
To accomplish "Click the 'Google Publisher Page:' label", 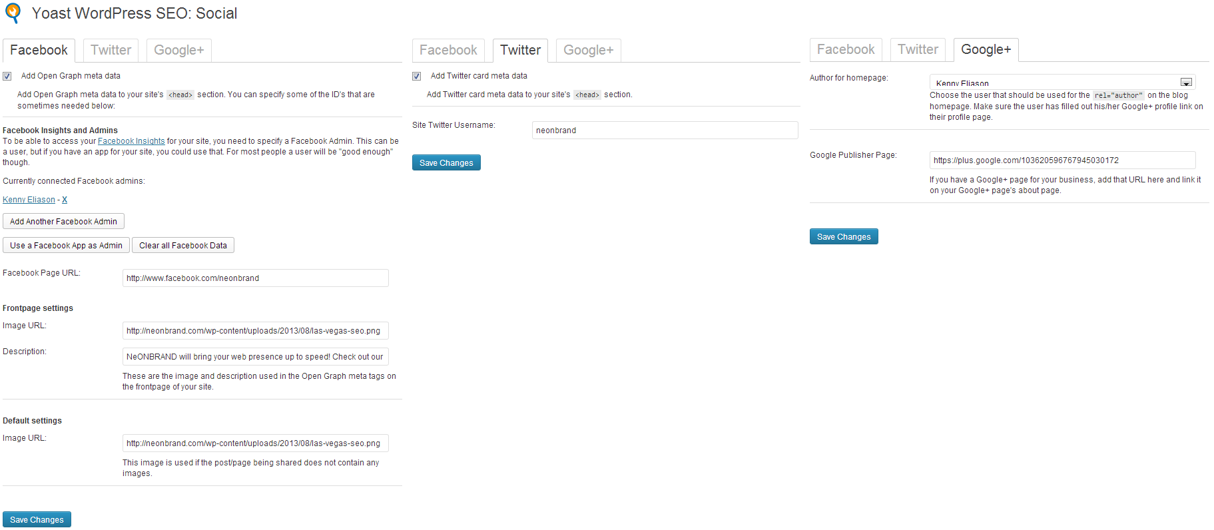I will pyautogui.click(x=853, y=155).
